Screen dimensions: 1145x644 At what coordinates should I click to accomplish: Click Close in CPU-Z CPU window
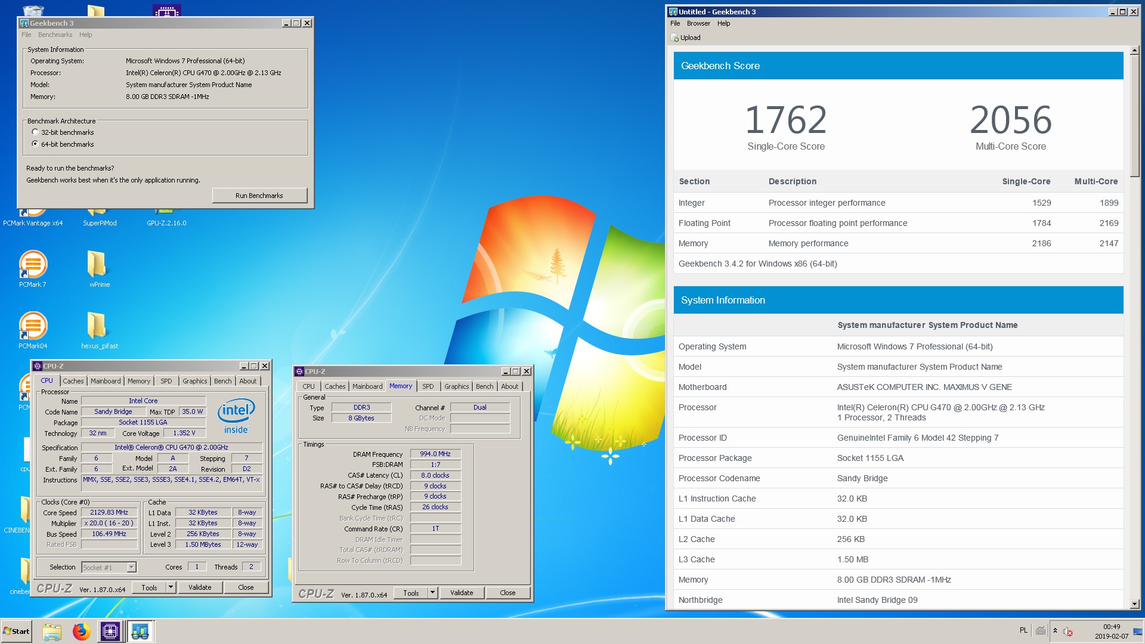click(246, 587)
